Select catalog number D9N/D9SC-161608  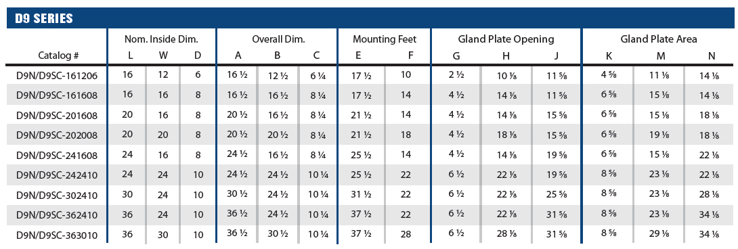(x=57, y=95)
